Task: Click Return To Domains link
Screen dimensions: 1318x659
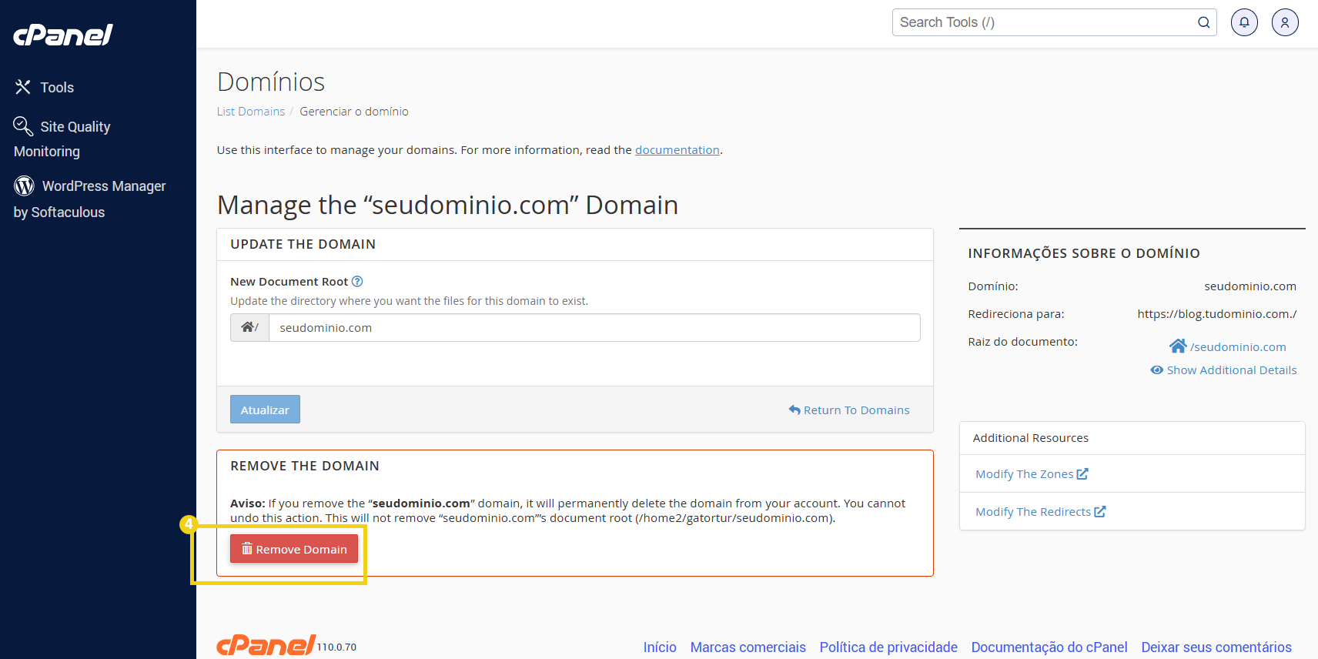Action: (x=849, y=410)
